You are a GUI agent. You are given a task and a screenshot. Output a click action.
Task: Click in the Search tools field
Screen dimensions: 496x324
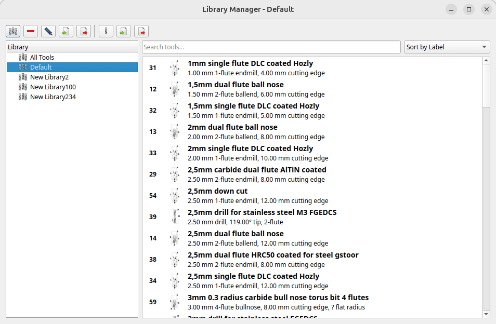pyautogui.click(x=271, y=47)
